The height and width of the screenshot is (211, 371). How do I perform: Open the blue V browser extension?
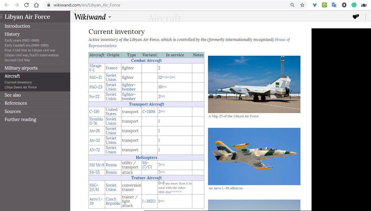pos(315,5)
